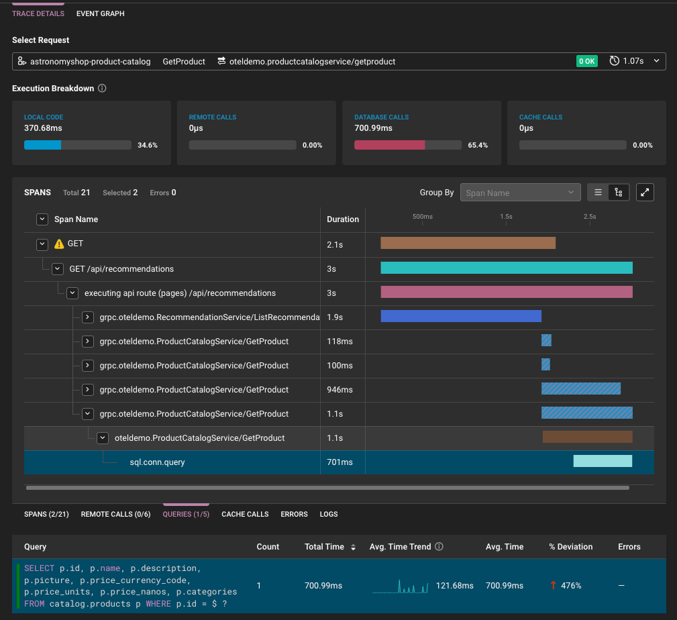Expand the 118ms GetProduct span
The height and width of the screenshot is (620, 677).
tap(88, 341)
